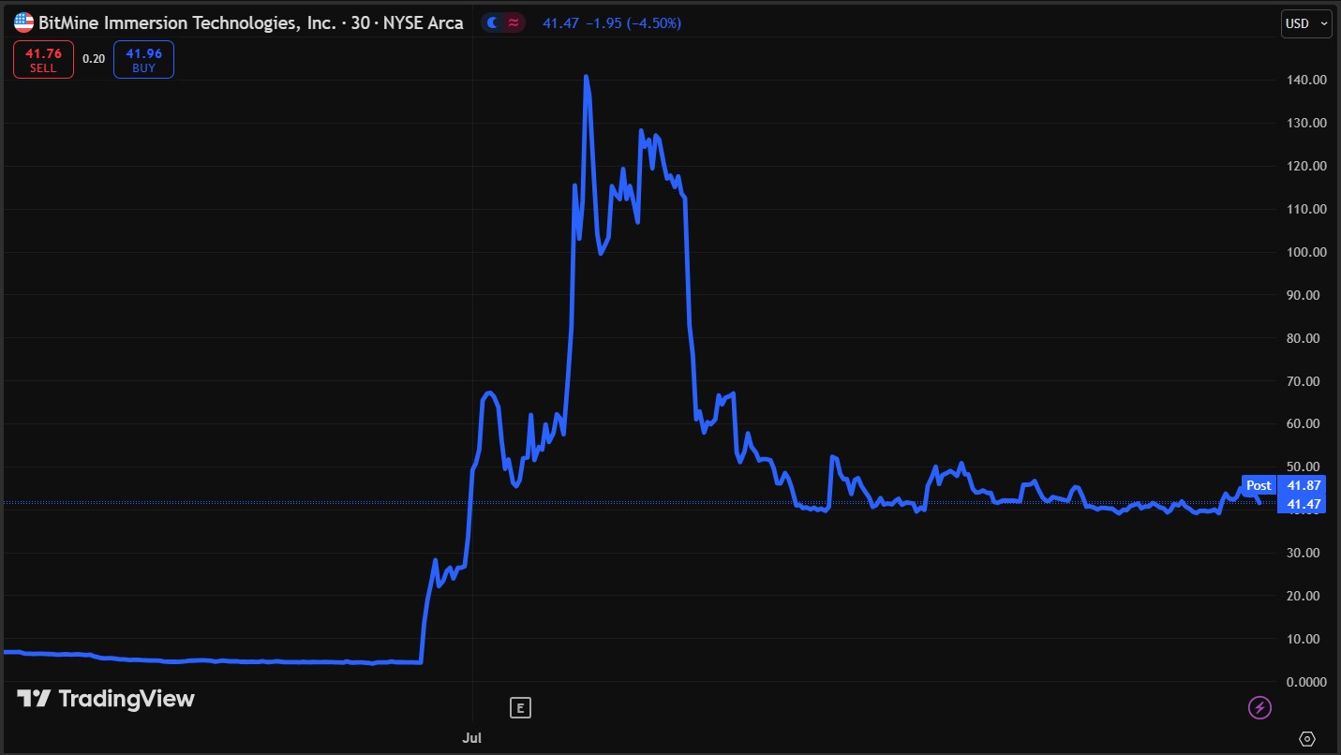
Task: Click the pink approximate-data indicator icon
Action: [x=514, y=22]
